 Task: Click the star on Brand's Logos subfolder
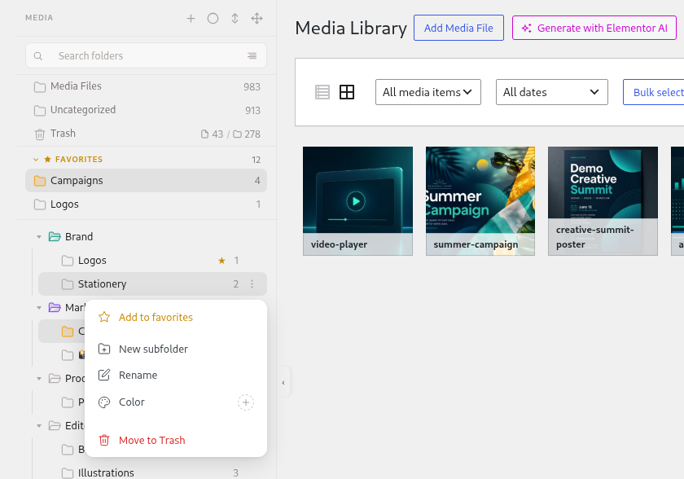pos(221,261)
